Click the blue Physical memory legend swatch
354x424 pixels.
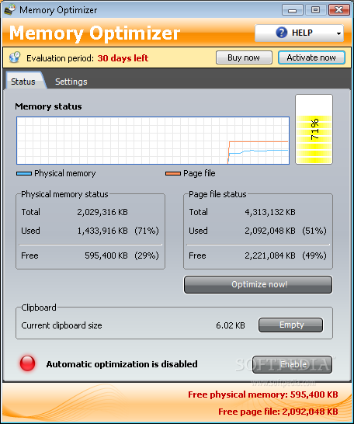click(24, 174)
